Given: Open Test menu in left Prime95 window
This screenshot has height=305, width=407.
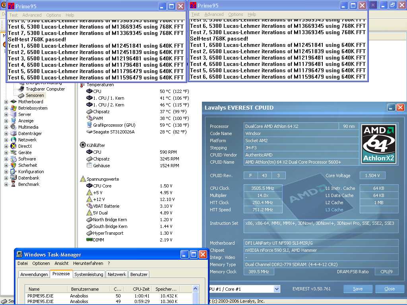Looking at the screenshot, I should [x=14, y=15].
